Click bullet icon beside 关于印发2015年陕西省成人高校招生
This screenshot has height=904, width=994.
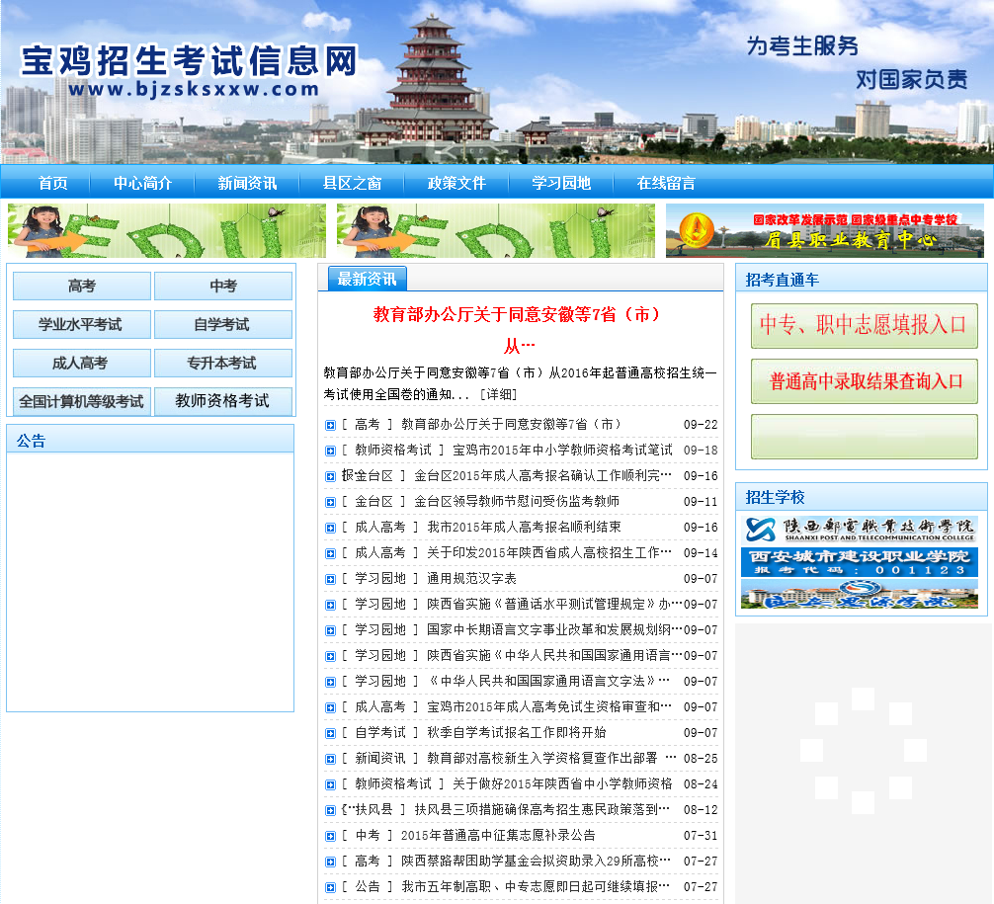[x=330, y=553]
